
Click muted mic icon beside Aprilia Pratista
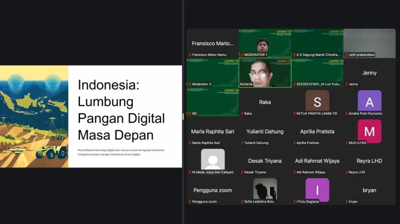pos(294,143)
